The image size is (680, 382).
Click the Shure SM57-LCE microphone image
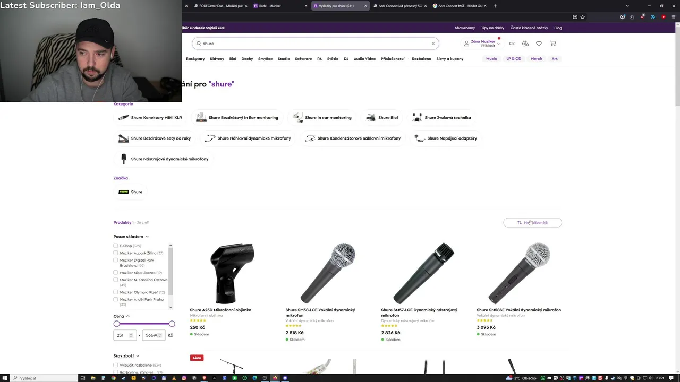[423, 273]
